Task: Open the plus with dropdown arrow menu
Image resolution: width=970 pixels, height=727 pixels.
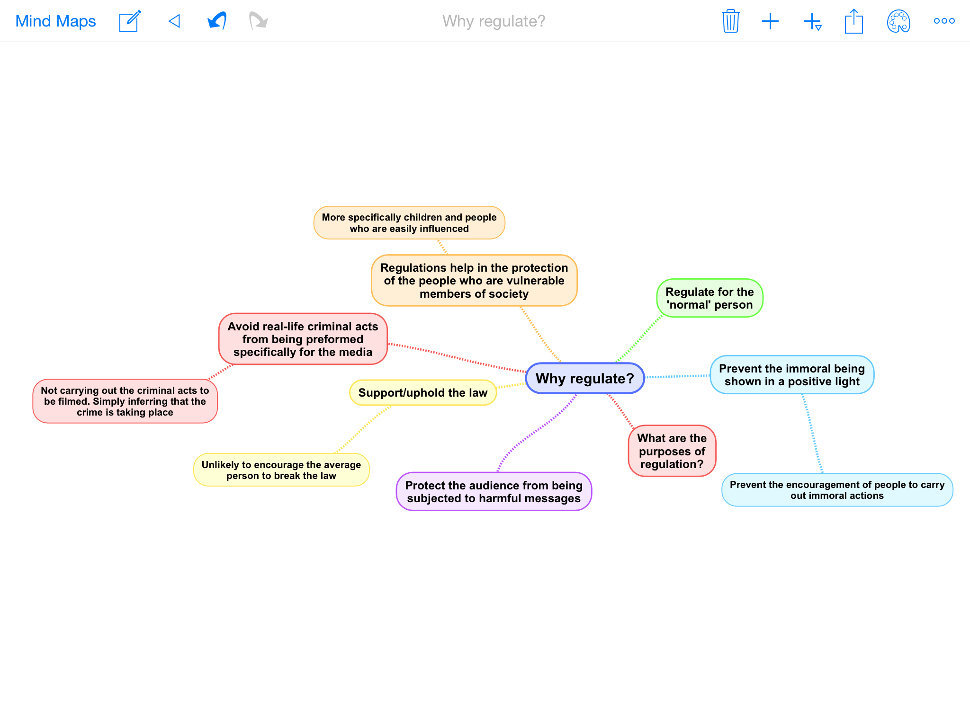Action: coord(812,22)
